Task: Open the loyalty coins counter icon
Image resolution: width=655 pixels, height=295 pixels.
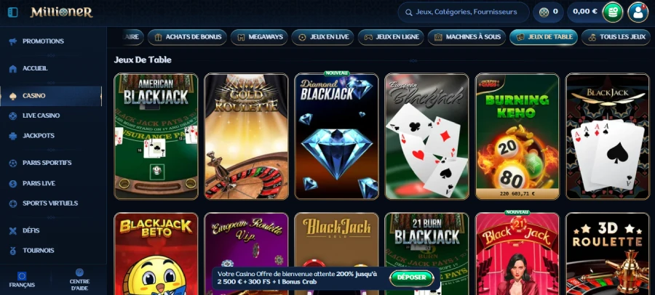Action: (x=544, y=12)
